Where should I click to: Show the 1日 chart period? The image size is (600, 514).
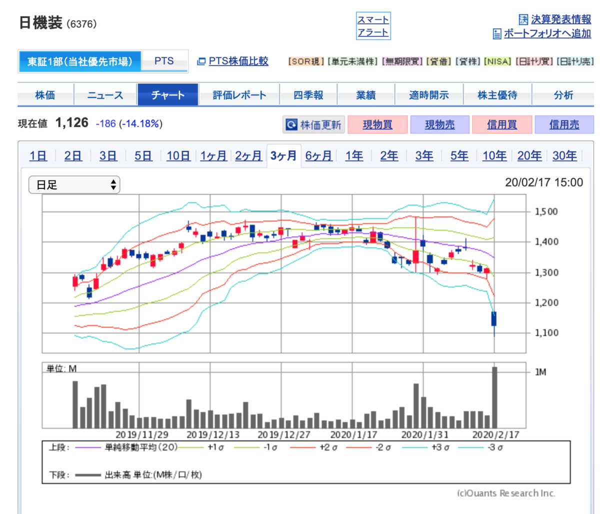click(38, 156)
